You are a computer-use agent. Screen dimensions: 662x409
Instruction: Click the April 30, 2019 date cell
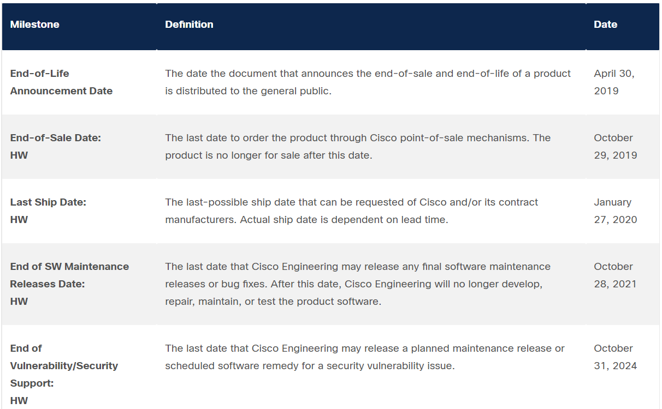pos(614,82)
